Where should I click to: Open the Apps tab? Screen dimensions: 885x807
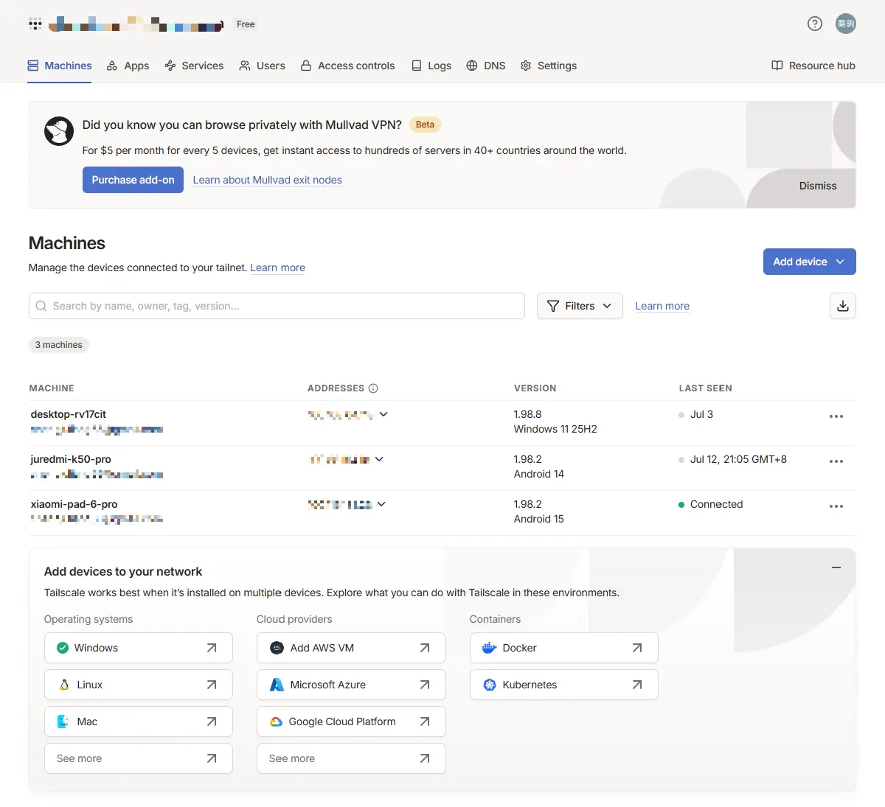[128, 66]
